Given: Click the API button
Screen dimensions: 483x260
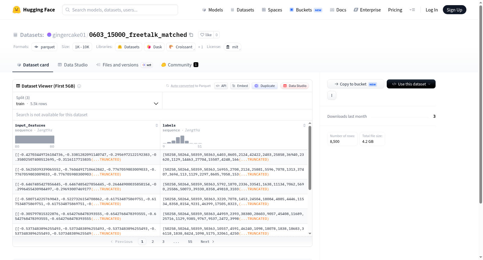Looking at the screenshot, I should [x=221, y=86].
